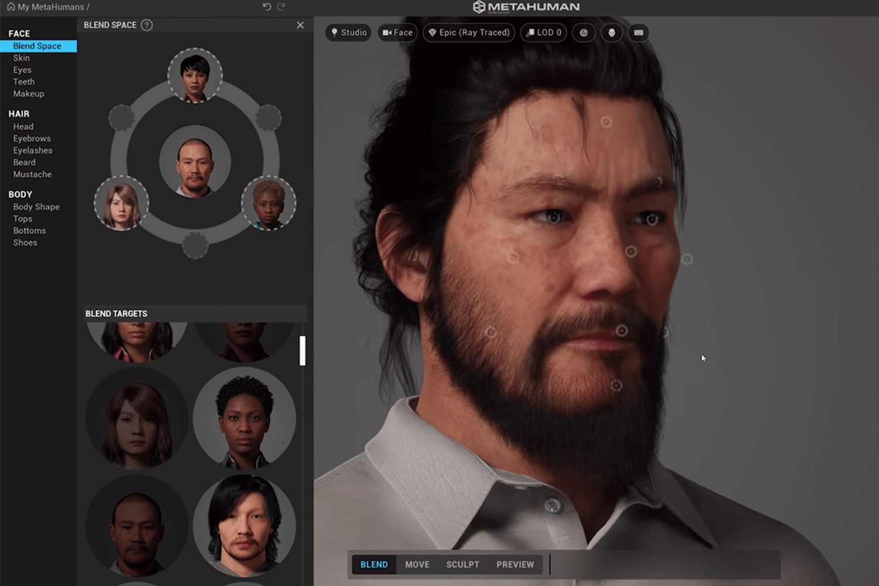The height and width of the screenshot is (586, 879).
Task: Click the forehead blend marker on the face
Action: click(606, 122)
